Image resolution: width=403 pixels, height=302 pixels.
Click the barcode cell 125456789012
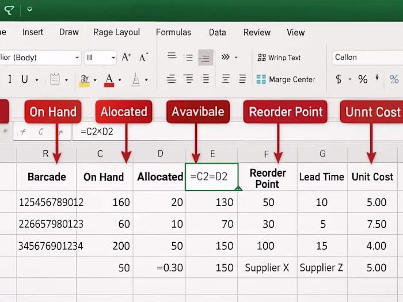(47, 202)
